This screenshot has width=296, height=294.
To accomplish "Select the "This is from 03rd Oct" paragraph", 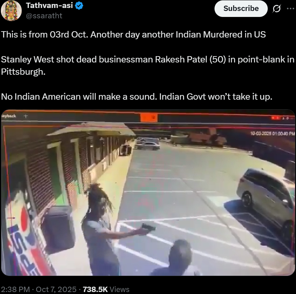I will click(133, 35).
